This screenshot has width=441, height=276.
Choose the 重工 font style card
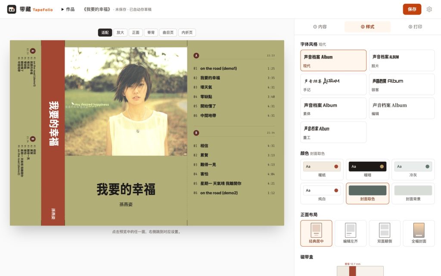pyautogui.click(x=333, y=132)
